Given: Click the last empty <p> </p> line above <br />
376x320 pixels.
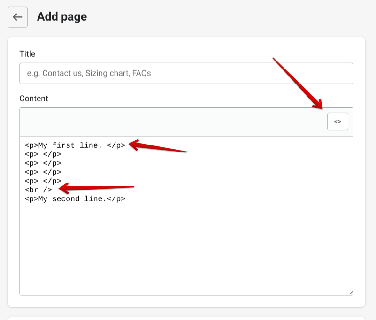Looking at the screenshot, I should 43,181.
